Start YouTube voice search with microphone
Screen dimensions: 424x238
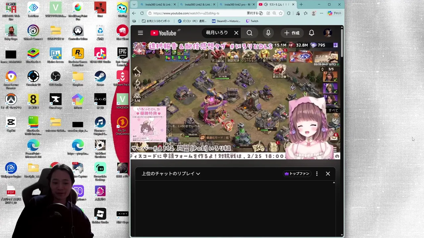268,33
